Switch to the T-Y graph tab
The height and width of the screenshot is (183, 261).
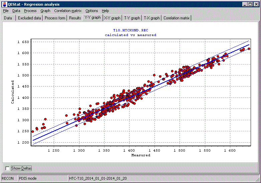[x=132, y=18]
